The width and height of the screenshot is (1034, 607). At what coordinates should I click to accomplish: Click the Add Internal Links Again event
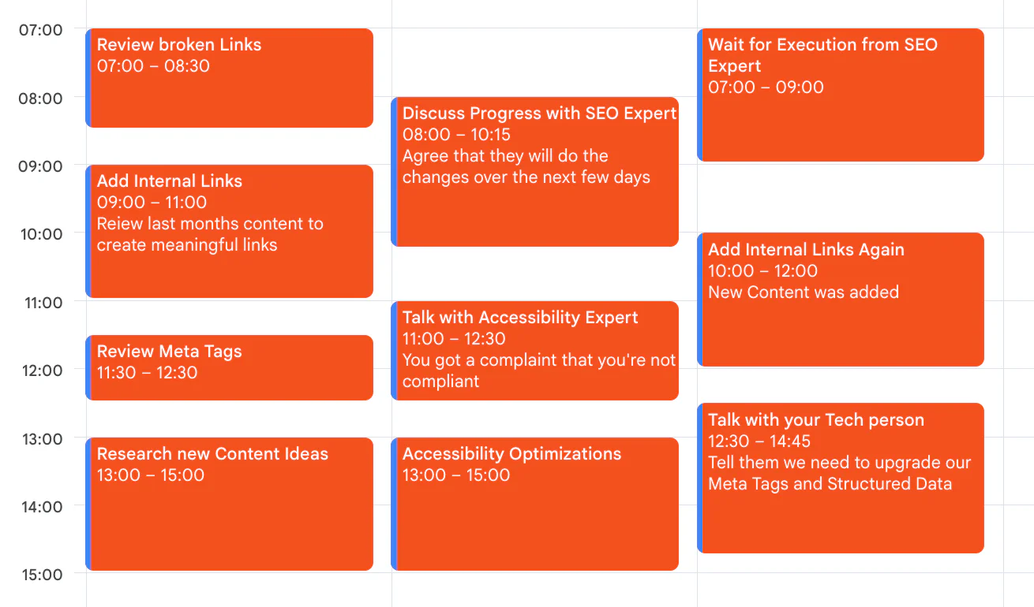839,300
